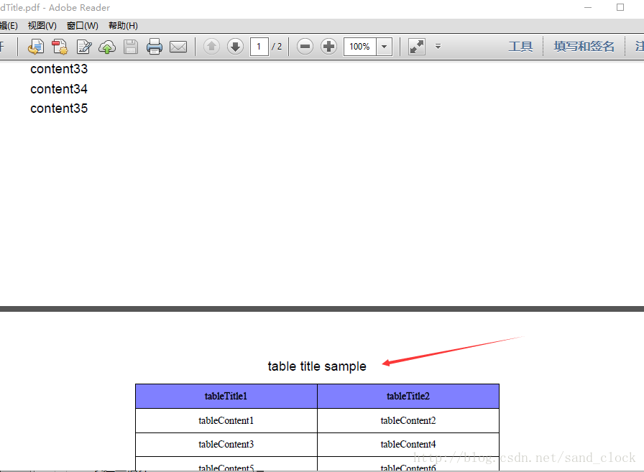Open the 窗口(W) menu
Viewport: 644px width, 472px height.
pyautogui.click(x=82, y=25)
